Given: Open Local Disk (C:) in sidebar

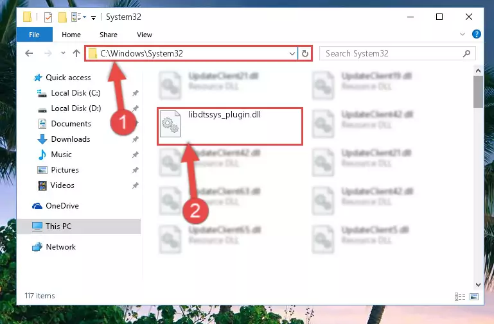Looking at the screenshot, I should (x=76, y=93).
